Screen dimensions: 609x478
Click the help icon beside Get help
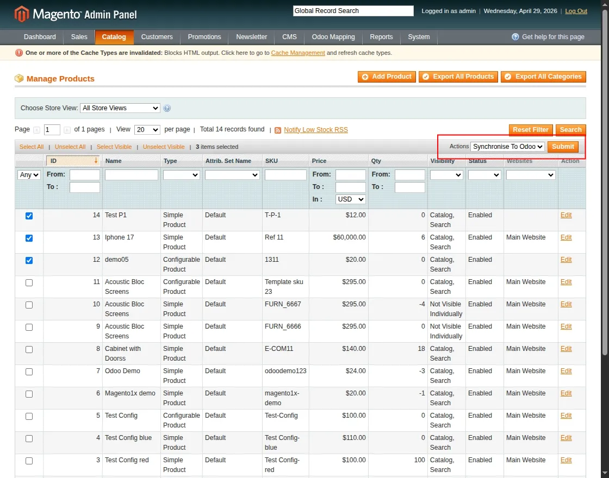(x=515, y=37)
